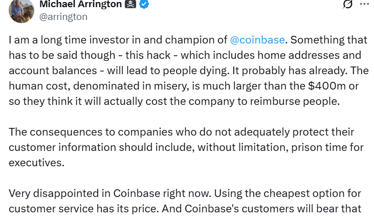This screenshot has width=374, height=220.
Task: Click the pirate flag emoji beside the name
Action: pos(130,5)
